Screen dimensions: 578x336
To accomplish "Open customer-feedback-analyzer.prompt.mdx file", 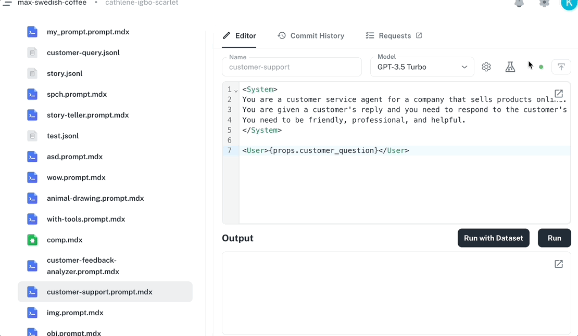I will 83,266.
